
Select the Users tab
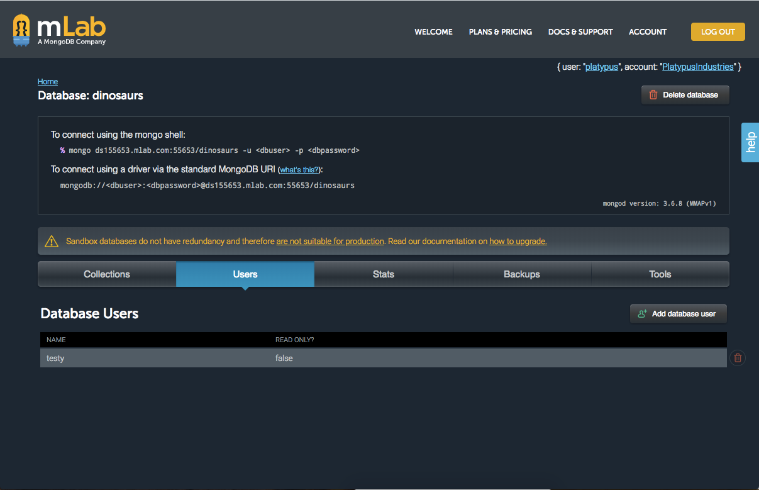(245, 274)
